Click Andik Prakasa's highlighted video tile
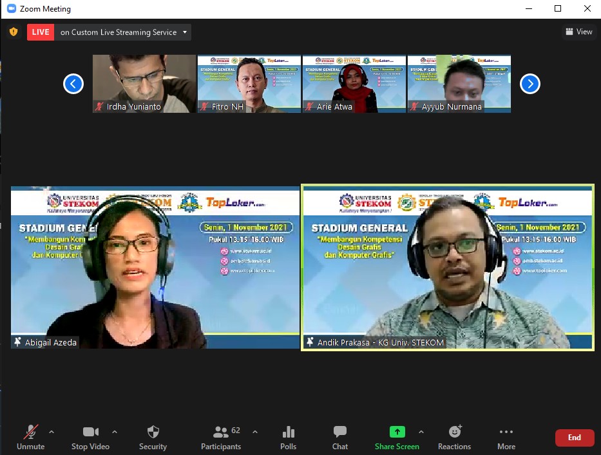 (448, 267)
